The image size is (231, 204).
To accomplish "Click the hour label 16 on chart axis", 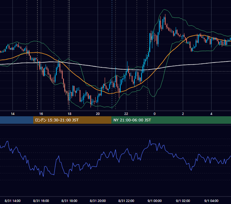I will point(41,114).
